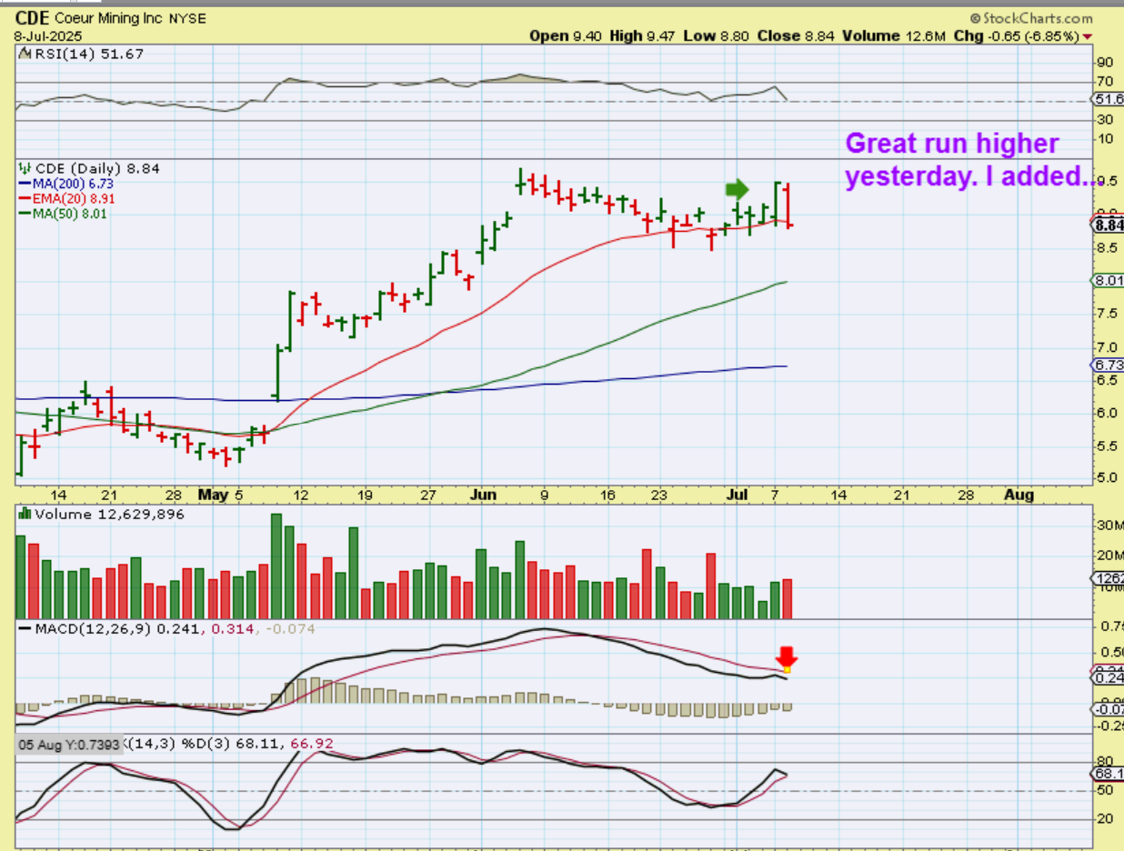This screenshot has height=851, width=1124.
Task: Click the Aug label on the date axis
Action: click(x=1018, y=496)
